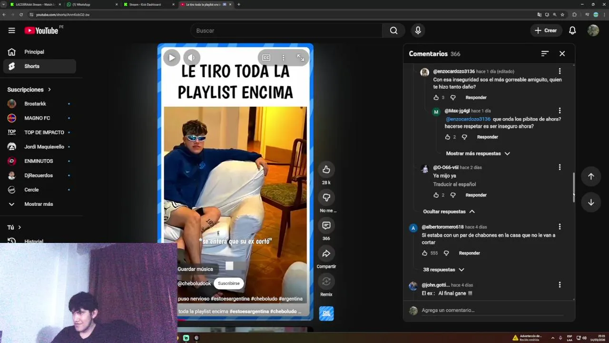Start voice search with the microphone
Screen dimensions: 609x343
coord(418,30)
